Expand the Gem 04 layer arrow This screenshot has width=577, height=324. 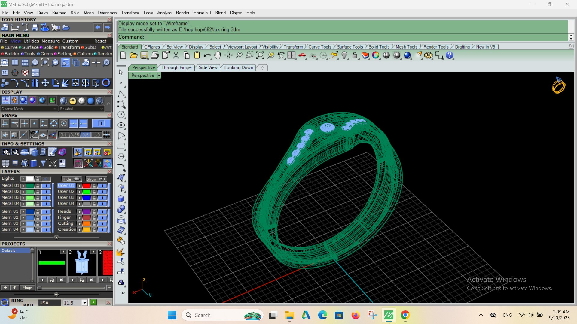pyautogui.click(x=23, y=230)
